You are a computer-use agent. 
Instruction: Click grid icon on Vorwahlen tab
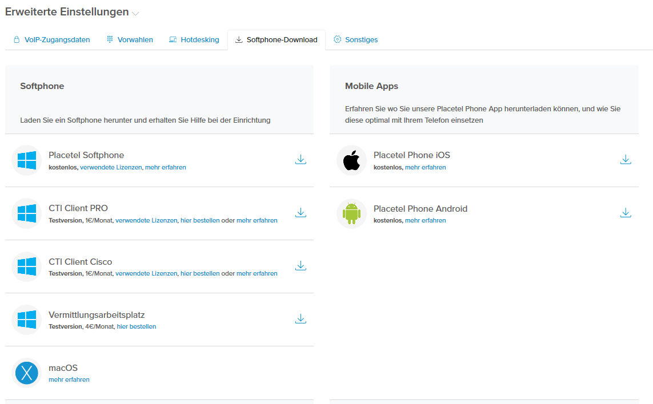click(110, 39)
